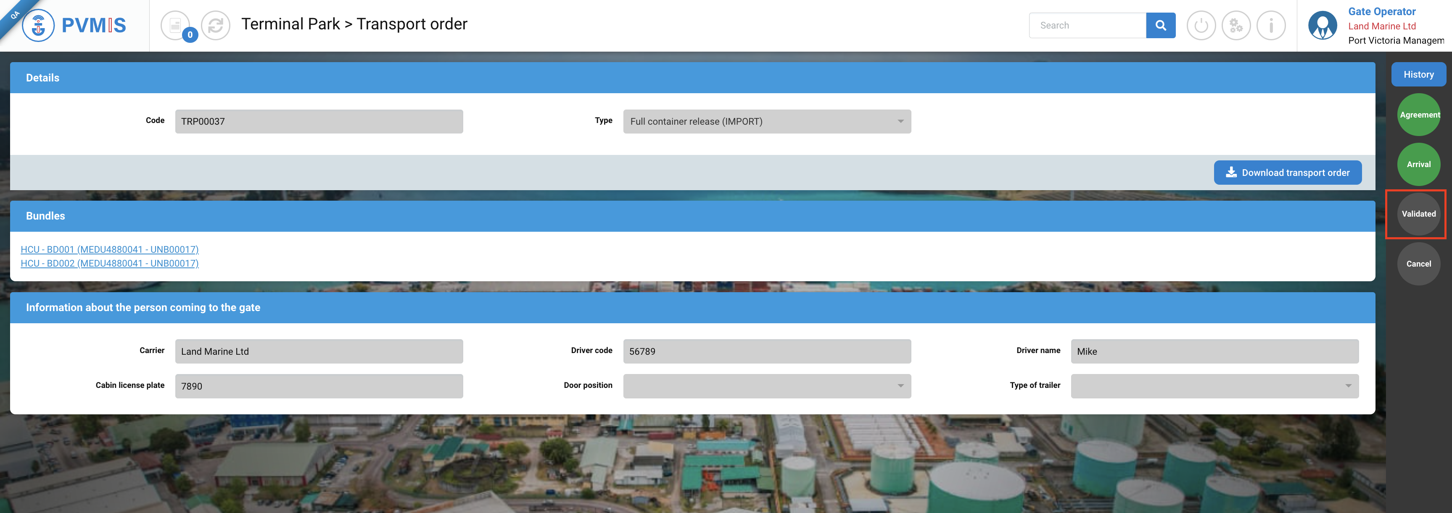
Task: Open the Type of trailer dropdown
Action: point(1214,386)
